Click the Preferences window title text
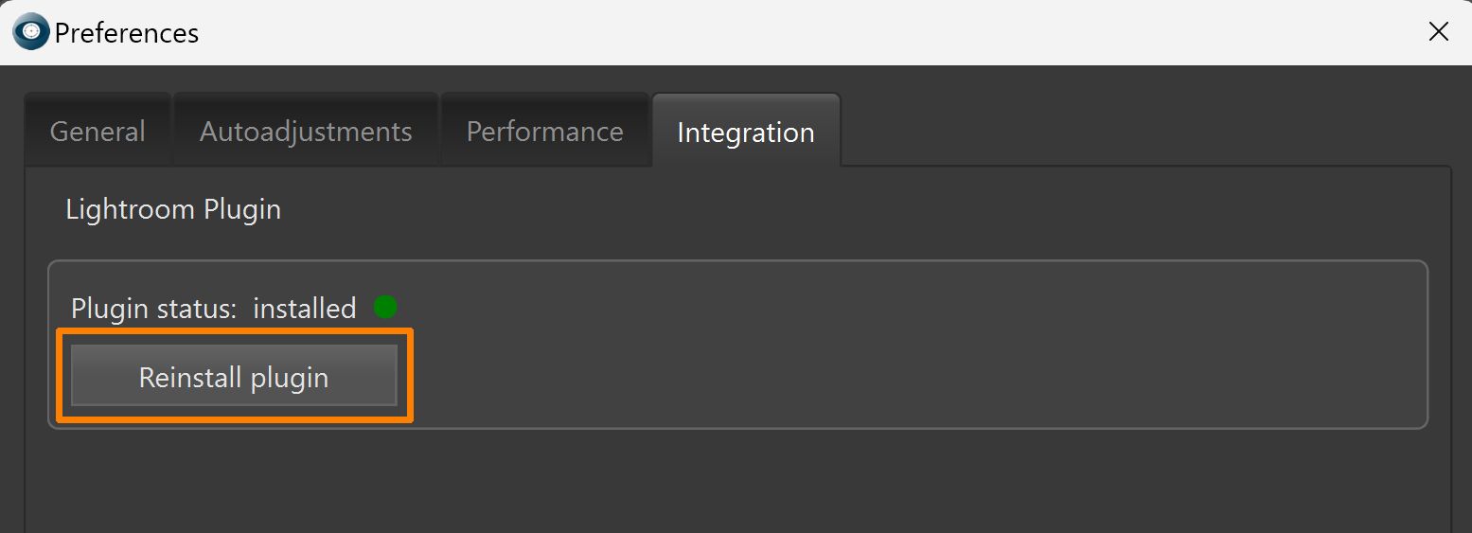This screenshot has height=533, width=1472. (127, 33)
